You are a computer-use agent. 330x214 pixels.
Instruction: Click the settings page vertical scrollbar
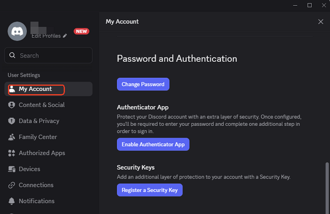point(327,187)
